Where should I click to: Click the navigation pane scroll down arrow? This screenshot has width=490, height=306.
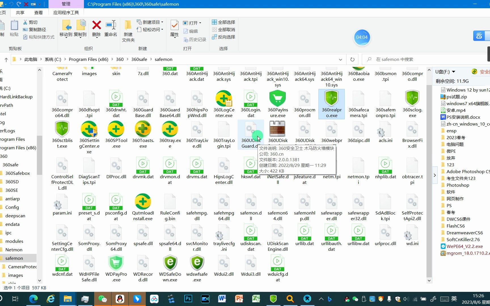(39, 280)
